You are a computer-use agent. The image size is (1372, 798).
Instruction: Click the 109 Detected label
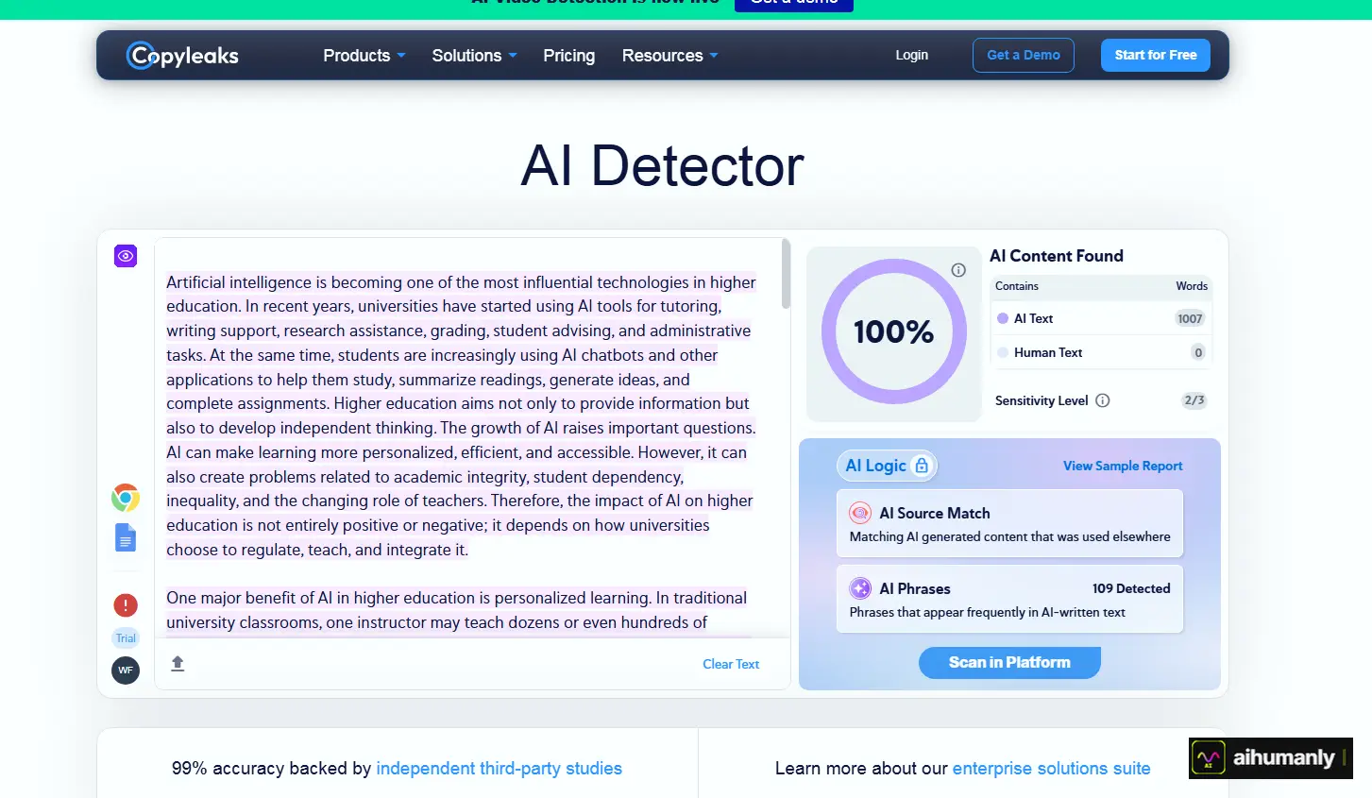pyautogui.click(x=1131, y=588)
